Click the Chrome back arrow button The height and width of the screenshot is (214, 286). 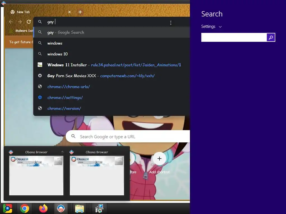coord(11,22)
